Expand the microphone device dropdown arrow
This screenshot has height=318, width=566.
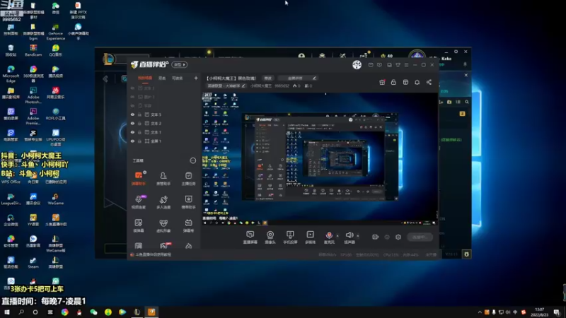coord(337,236)
